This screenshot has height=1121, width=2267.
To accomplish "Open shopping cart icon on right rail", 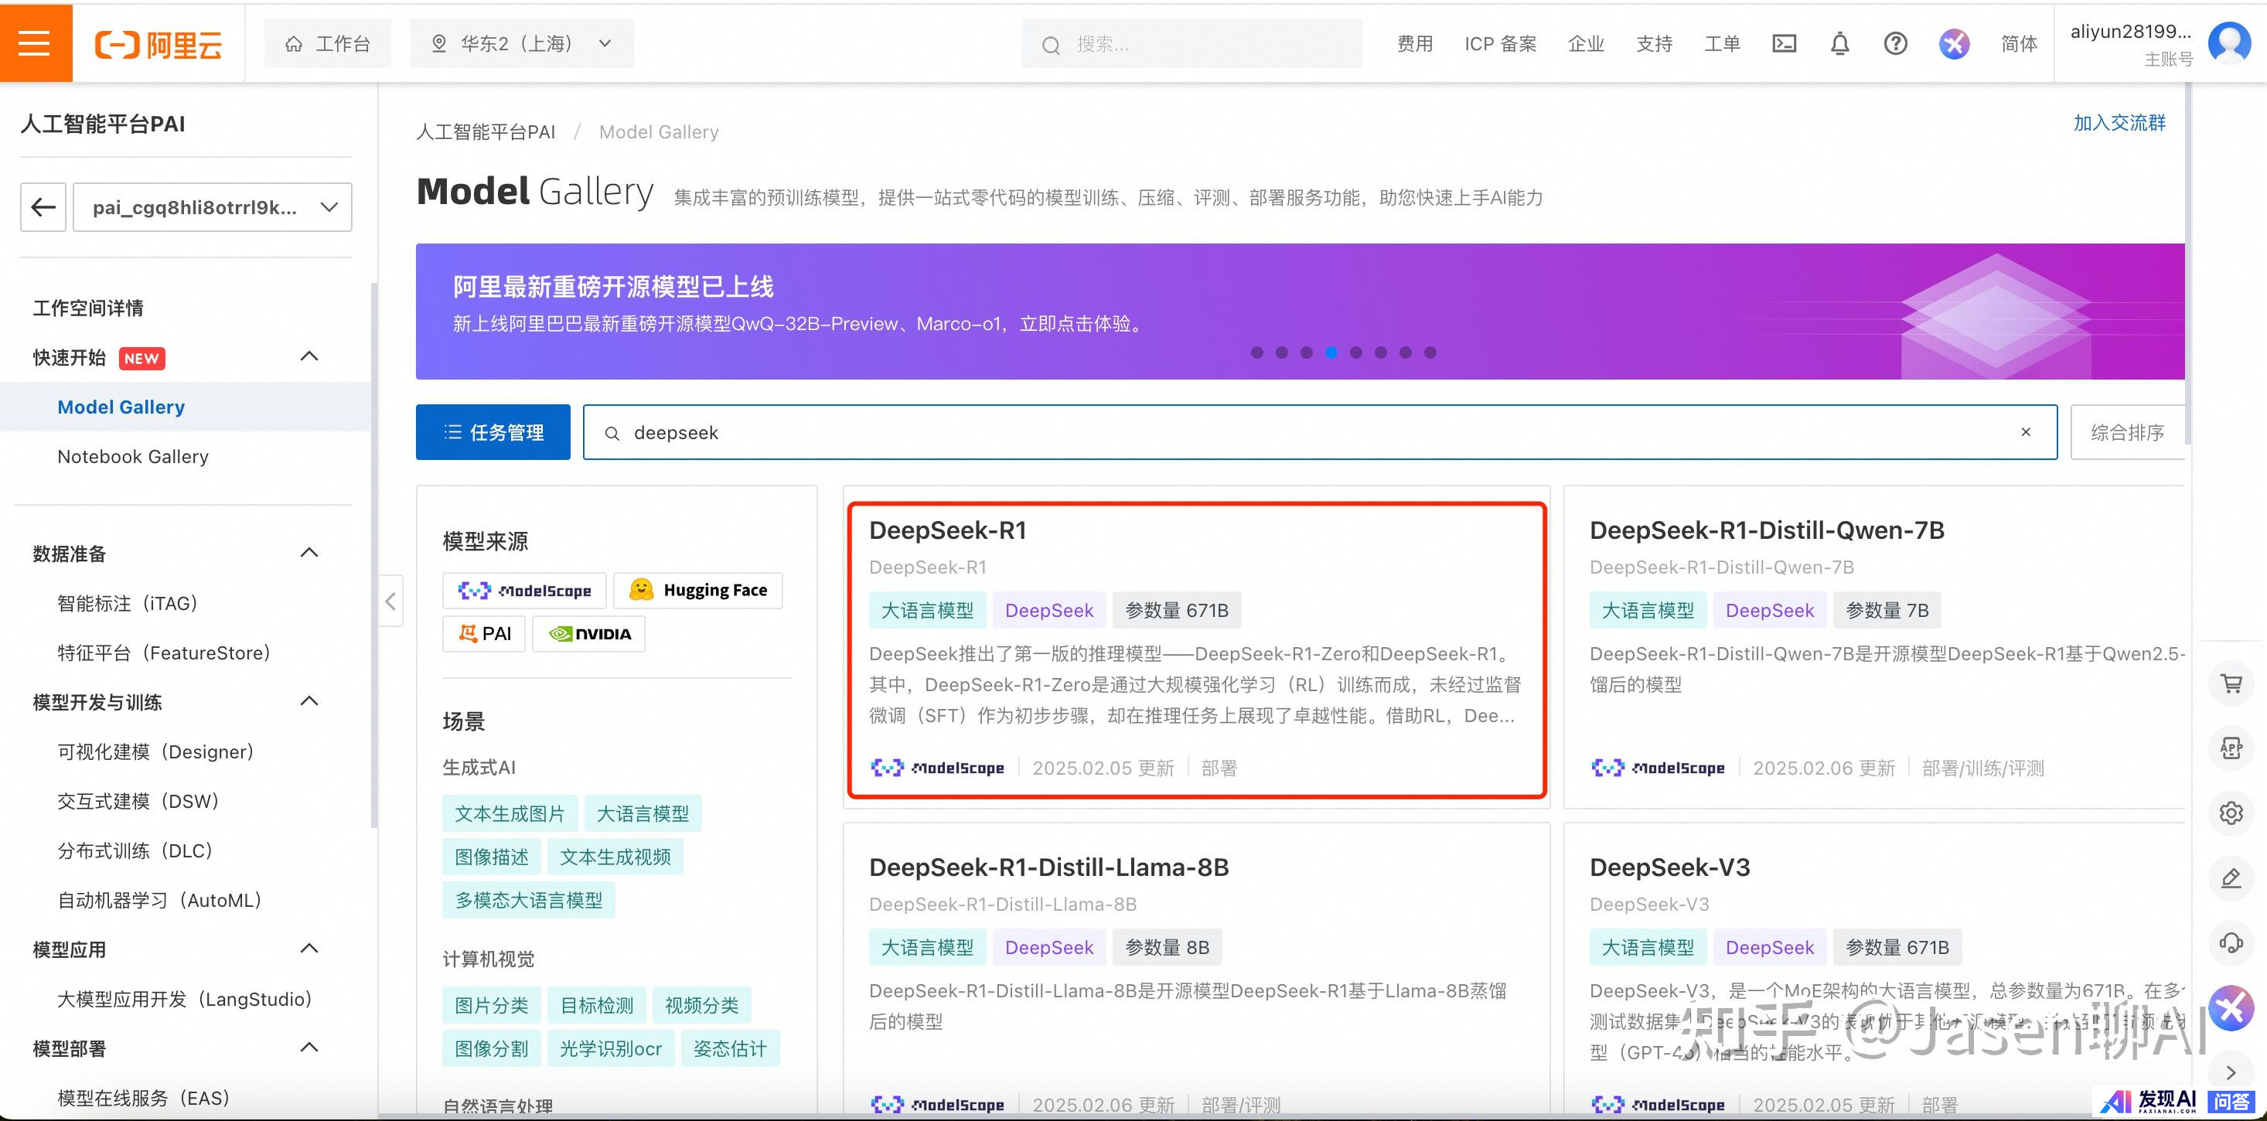I will tap(2231, 683).
